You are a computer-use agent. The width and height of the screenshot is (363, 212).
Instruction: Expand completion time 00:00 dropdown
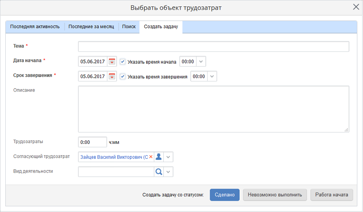(x=212, y=76)
